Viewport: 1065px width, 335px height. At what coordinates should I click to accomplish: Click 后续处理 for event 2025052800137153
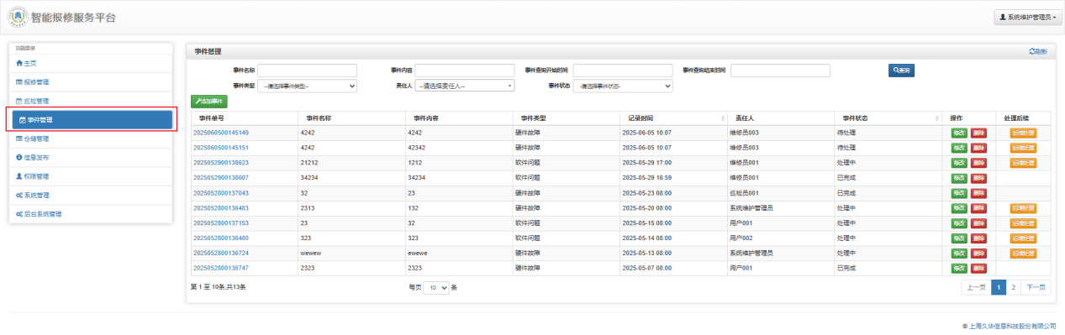(x=1023, y=222)
